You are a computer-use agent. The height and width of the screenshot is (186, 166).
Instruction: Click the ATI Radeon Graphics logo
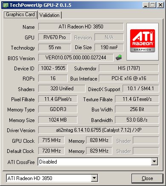(x=143, y=42)
